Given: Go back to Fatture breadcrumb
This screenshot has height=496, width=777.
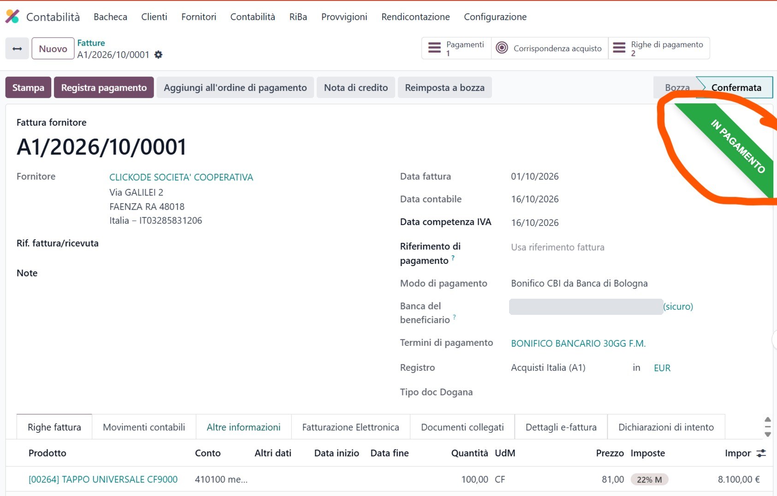Looking at the screenshot, I should click(91, 43).
